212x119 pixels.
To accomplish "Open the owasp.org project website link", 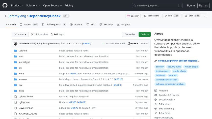I will [x=179, y=61].
